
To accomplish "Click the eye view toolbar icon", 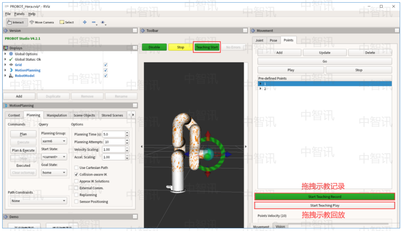I will click(x=103, y=22).
